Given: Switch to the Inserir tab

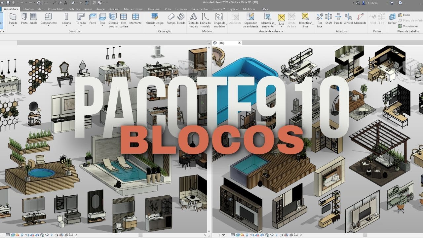Looking at the screenshot, I should [88, 9].
